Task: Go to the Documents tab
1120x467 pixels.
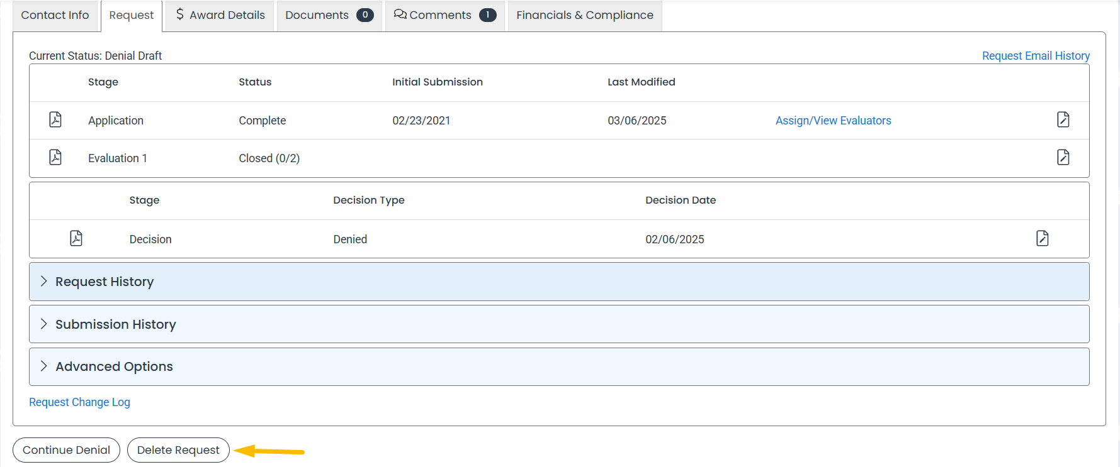Action: 329,15
